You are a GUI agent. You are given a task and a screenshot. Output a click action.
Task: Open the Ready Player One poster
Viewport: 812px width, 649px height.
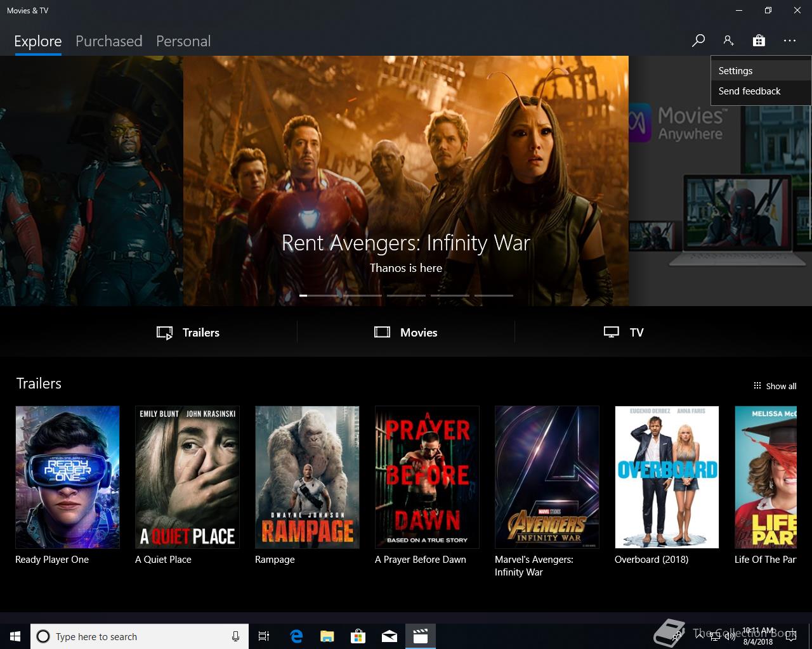click(67, 477)
